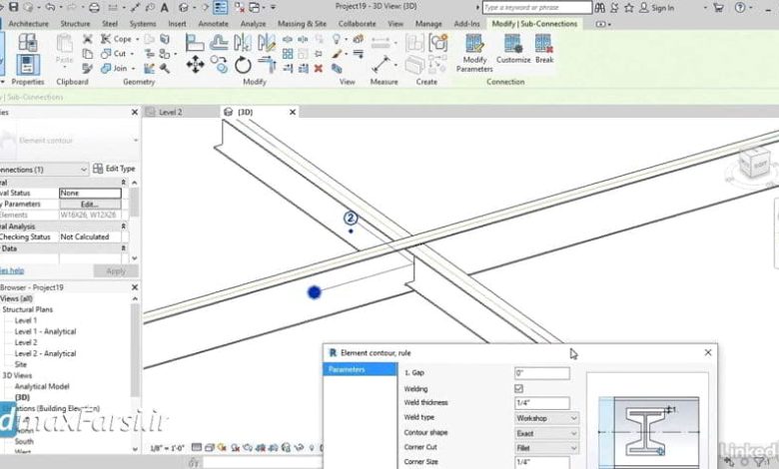779x469 pixels.
Task: Click the Edit... button for Parameters
Action: pyautogui.click(x=90, y=204)
